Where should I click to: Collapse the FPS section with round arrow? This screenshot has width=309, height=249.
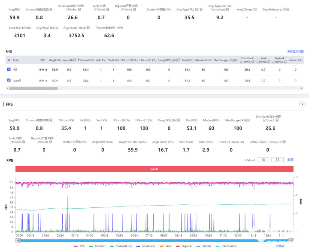pyautogui.click(x=302, y=104)
